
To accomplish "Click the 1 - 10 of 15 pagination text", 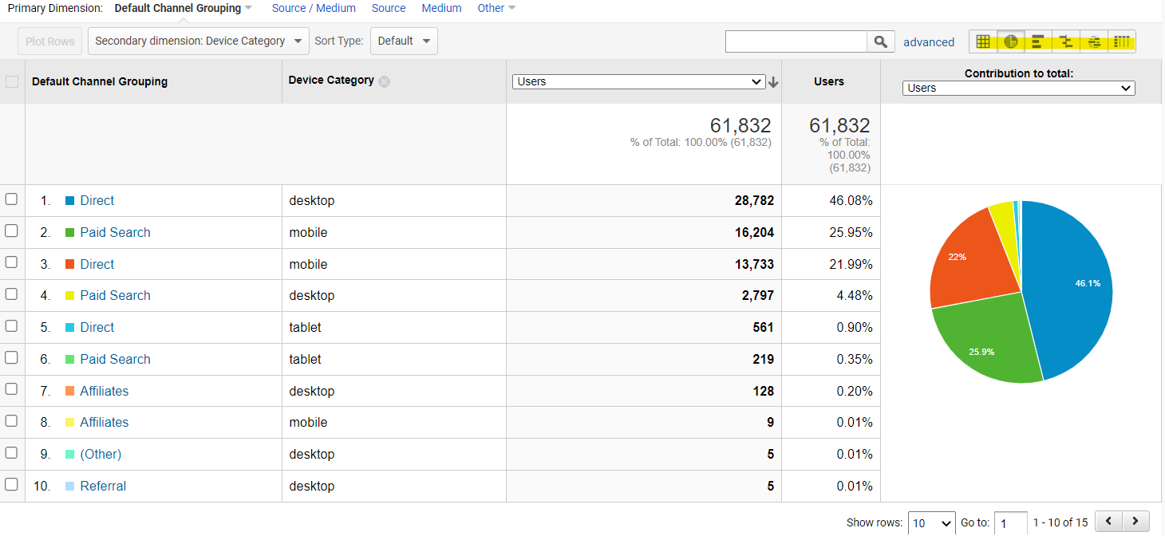I will 1060,522.
